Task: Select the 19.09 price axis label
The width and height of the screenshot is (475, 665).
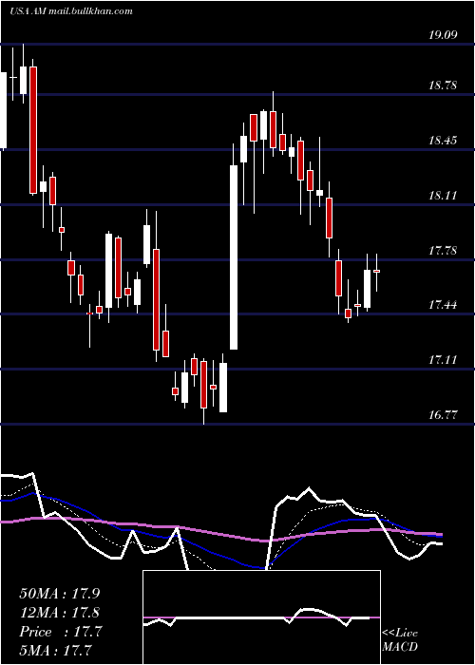Action: click(x=443, y=35)
